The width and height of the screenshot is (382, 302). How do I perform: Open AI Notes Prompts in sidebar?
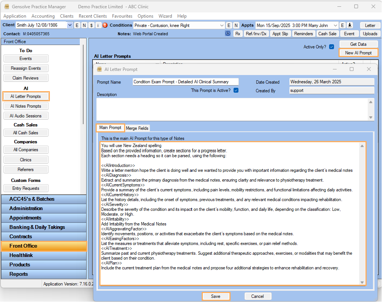tap(26, 106)
